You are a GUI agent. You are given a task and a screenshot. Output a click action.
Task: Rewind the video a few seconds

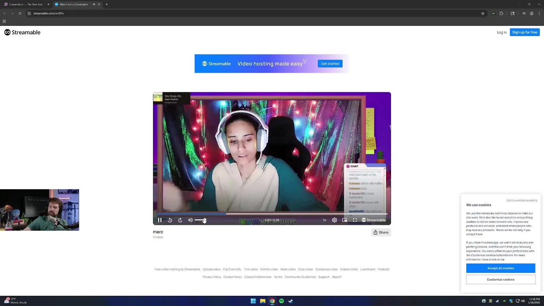click(x=170, y=220)
